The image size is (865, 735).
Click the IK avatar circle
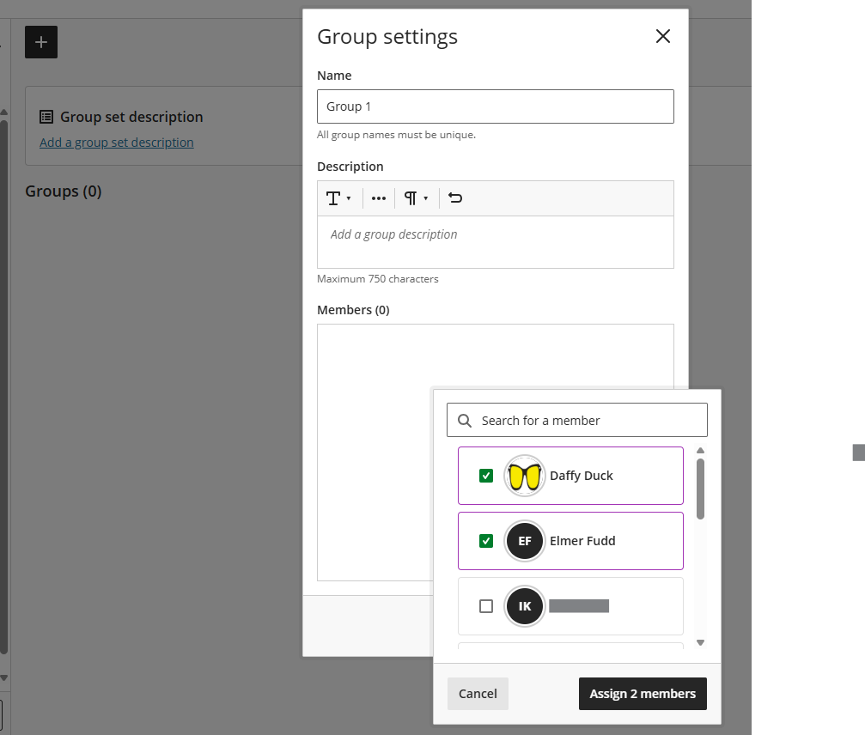[524, 606]
